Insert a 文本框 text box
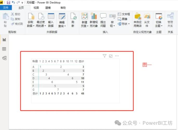This screenshot has width=178, height=130. [x=124, y=14]
